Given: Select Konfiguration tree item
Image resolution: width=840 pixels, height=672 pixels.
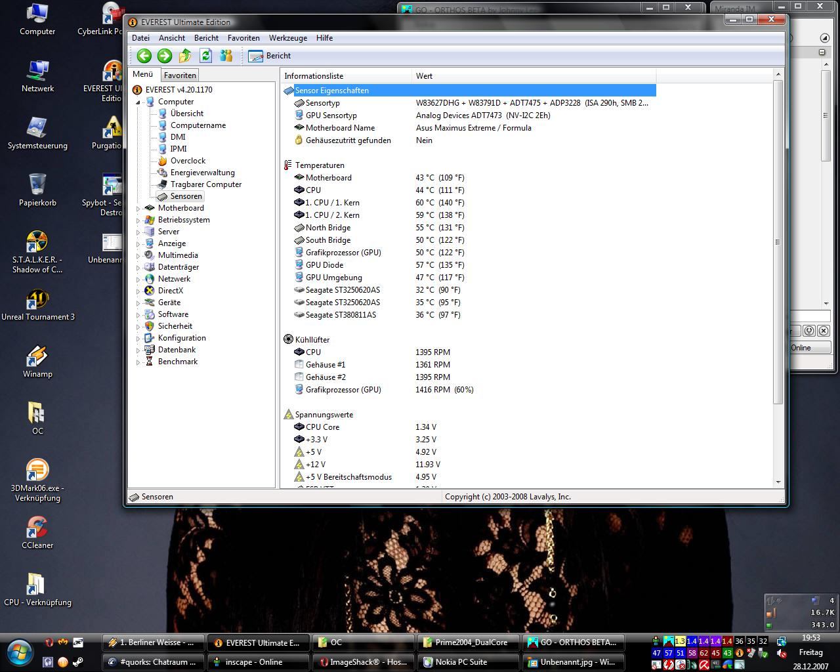Looking at the screenshot, I should 182,338.
